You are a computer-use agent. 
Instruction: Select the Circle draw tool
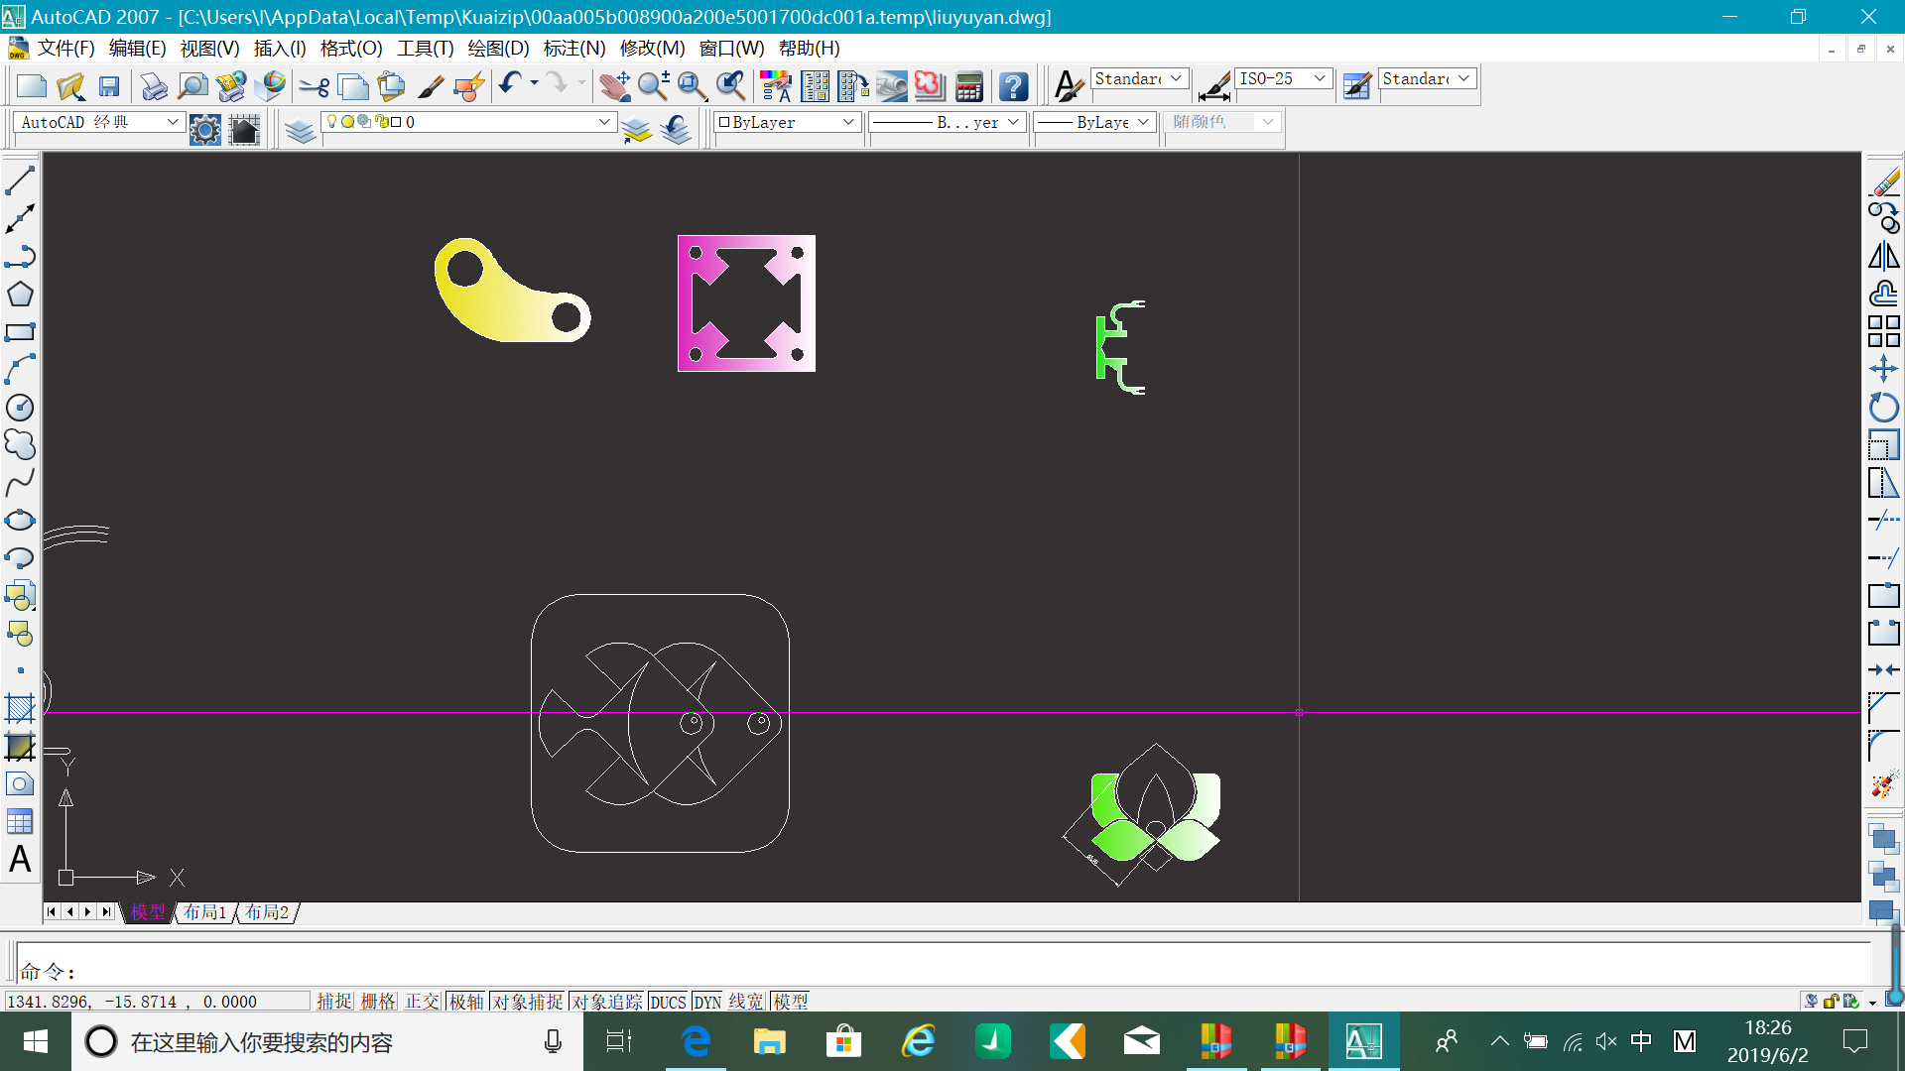tap(20, 408)
